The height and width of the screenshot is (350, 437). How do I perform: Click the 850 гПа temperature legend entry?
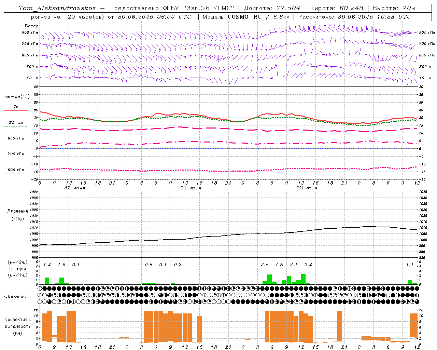16,138
